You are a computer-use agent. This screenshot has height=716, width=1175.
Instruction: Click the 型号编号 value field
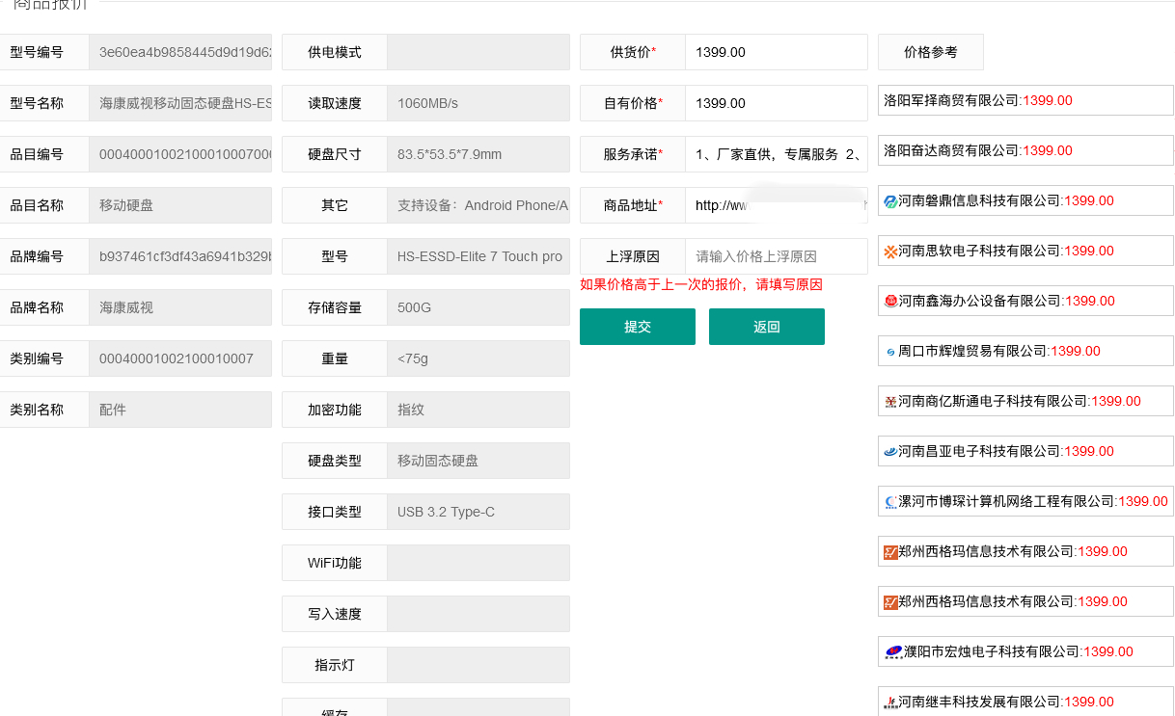pyautogui.click(x=180, y=52)
